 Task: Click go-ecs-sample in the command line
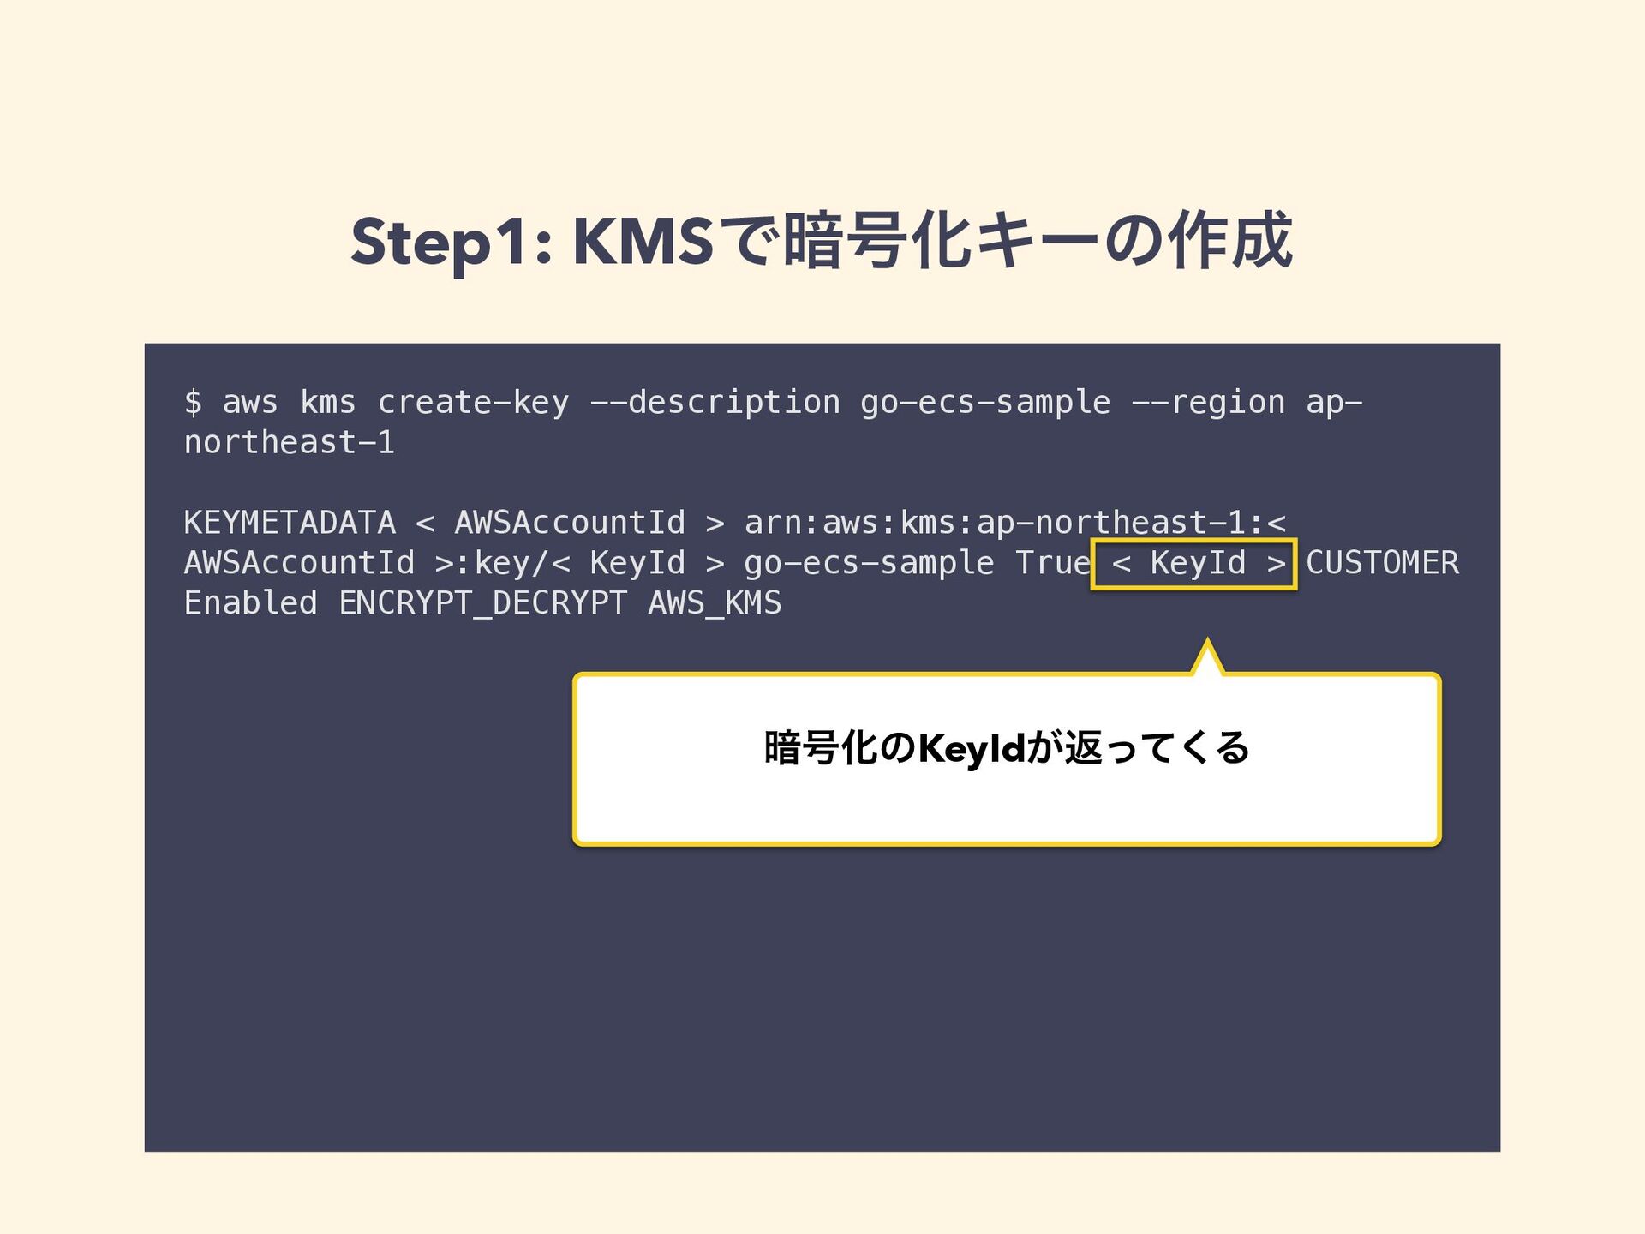[985, 402]
